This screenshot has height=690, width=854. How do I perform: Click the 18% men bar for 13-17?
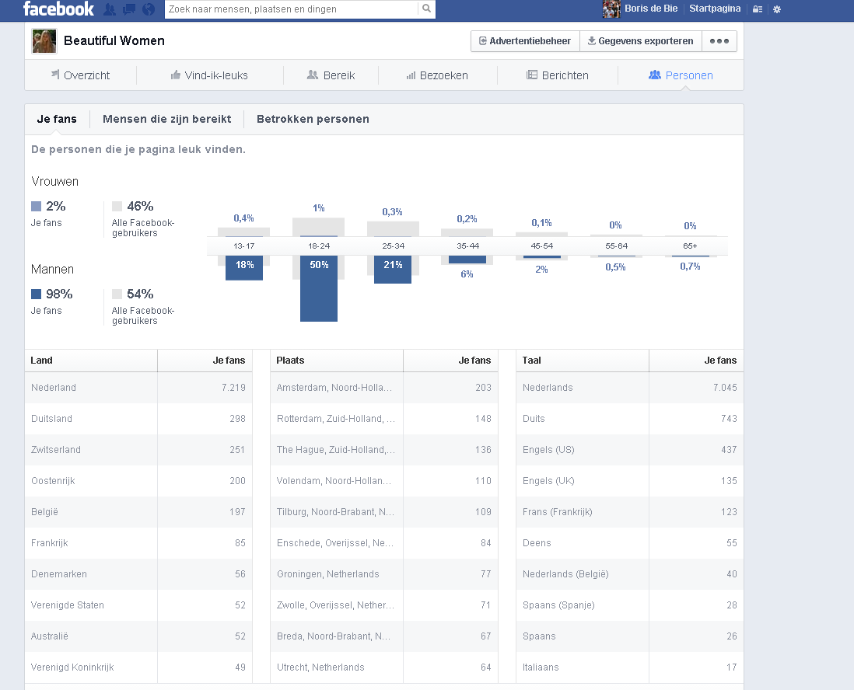tap(244, 268)
